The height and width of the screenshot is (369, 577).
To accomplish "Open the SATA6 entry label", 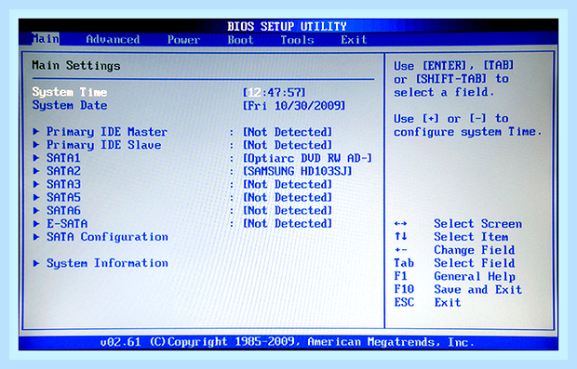I will tap(63, 211).
